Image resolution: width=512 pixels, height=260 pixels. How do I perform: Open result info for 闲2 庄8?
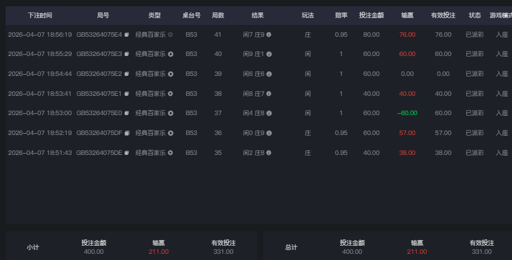[x=268, y=152]
